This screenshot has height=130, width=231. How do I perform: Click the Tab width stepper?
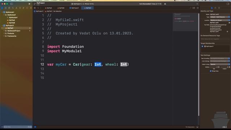coord(219,67)
